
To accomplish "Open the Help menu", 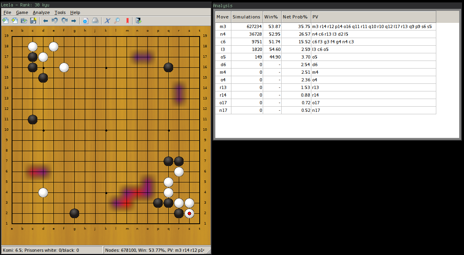I will click(75, 12).
